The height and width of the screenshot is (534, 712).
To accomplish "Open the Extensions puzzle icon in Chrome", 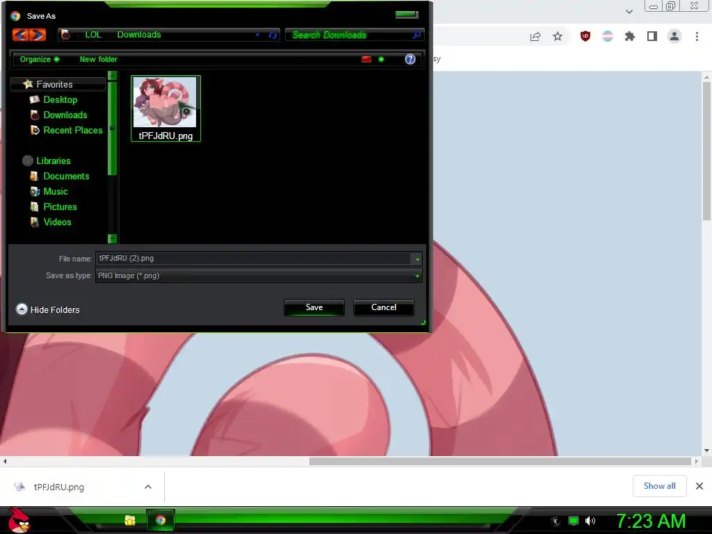I will pos(630,36).
